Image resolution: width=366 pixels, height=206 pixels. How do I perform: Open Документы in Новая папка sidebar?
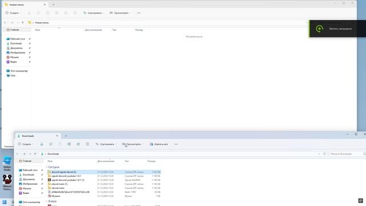coord(17,48)
